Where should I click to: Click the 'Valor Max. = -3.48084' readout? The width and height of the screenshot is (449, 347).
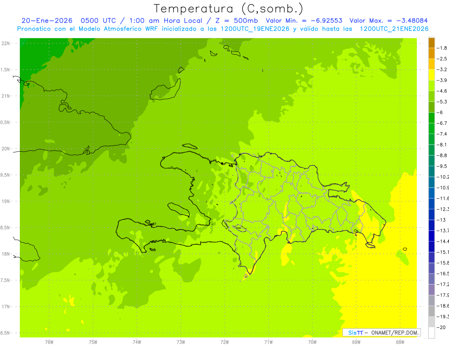tap(389, 21)
